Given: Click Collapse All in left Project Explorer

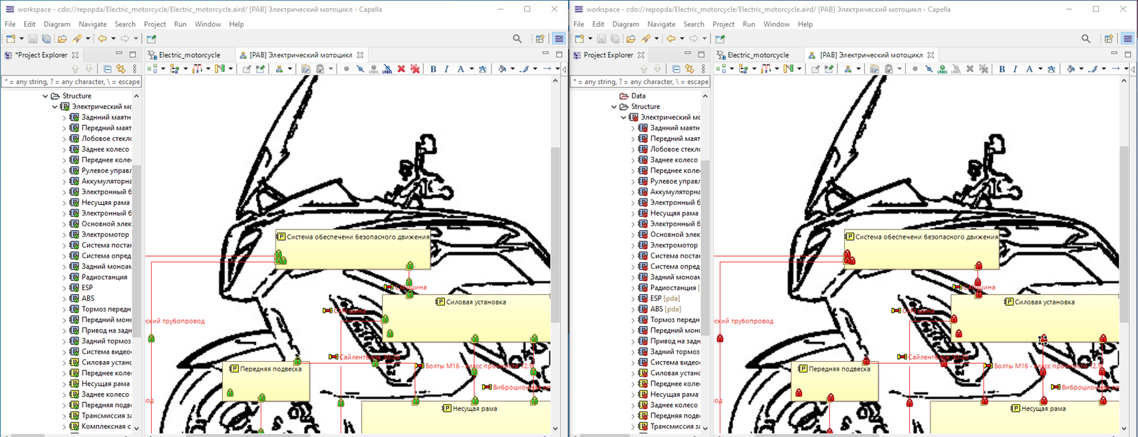Looking at the screenshot, I should [107, 69].
